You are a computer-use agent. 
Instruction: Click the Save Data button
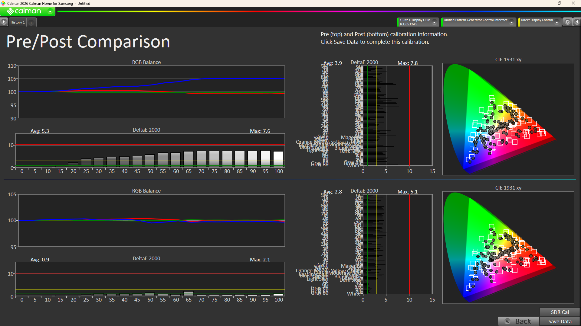pyautogui.click(x=560, y=321)
